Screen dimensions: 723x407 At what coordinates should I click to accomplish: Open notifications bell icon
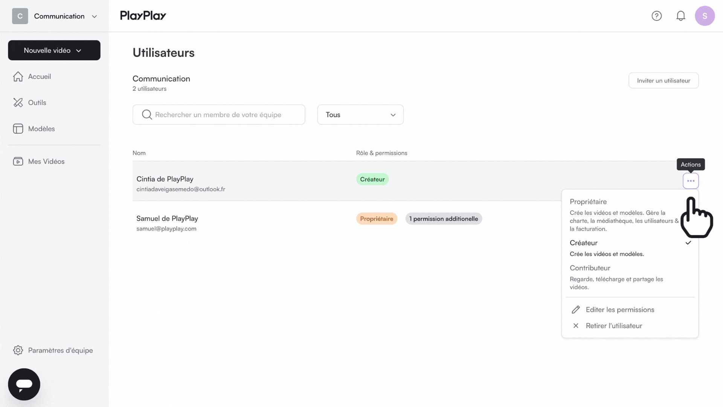(680, 16)
